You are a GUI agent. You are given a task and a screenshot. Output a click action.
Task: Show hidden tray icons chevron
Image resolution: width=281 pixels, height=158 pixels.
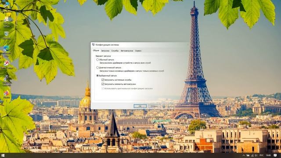pos(244,155)
